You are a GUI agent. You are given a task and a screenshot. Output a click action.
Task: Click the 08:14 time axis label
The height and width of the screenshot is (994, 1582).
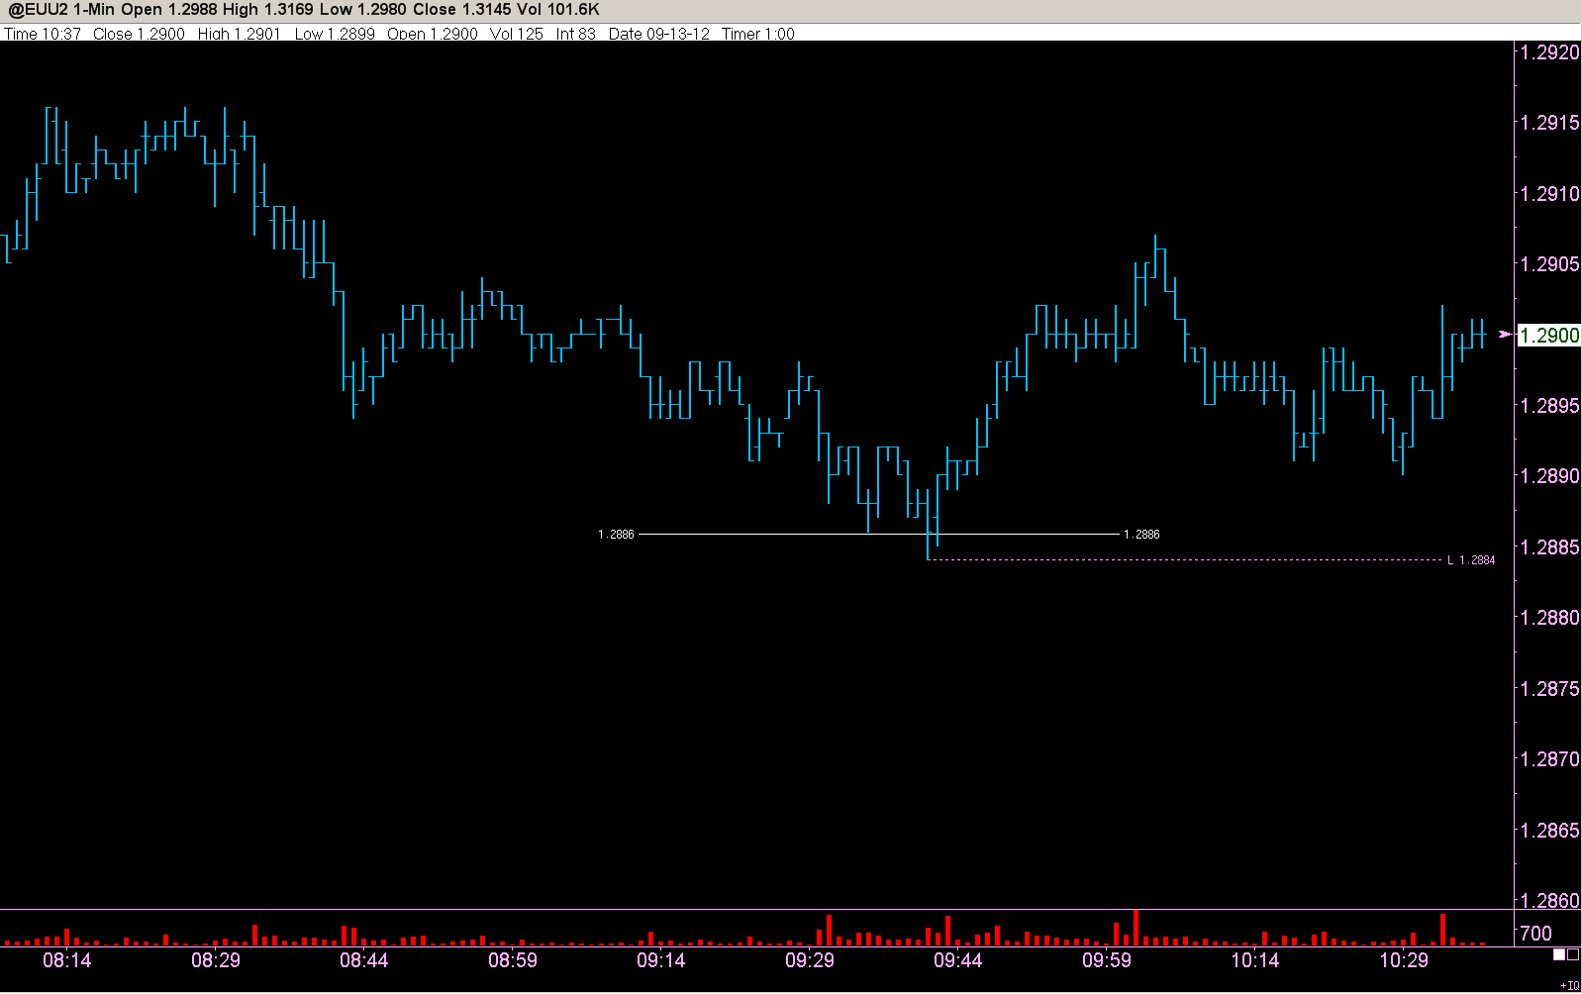[x=67, y=960]
